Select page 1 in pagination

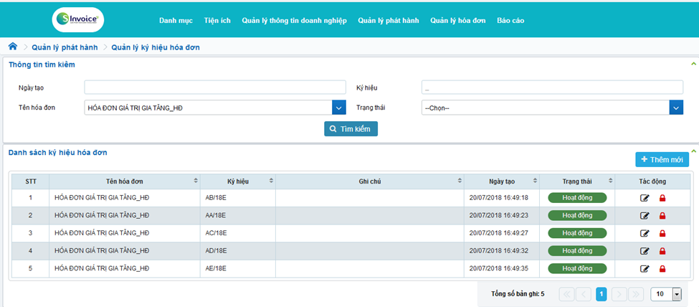(601, 294)
